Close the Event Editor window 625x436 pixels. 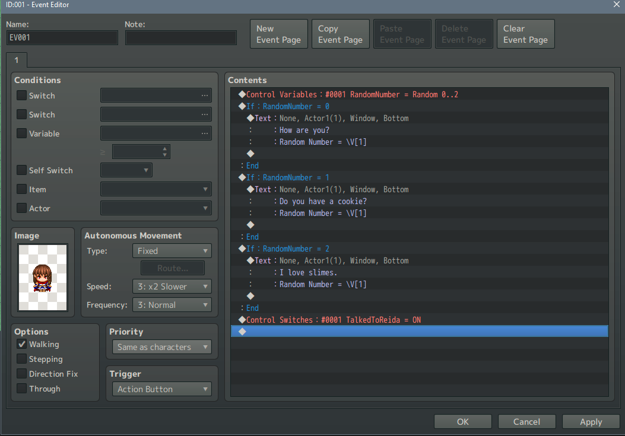coord(617,5)
